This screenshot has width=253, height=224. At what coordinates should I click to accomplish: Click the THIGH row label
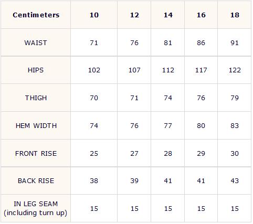[x=36, y=98]
